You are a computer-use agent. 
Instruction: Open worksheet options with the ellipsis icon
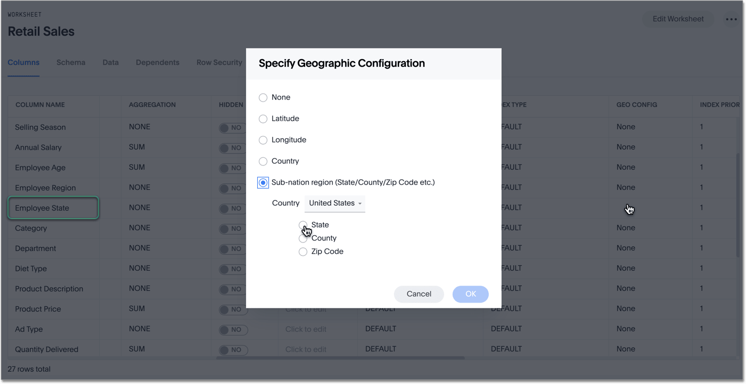pos(732,19)
